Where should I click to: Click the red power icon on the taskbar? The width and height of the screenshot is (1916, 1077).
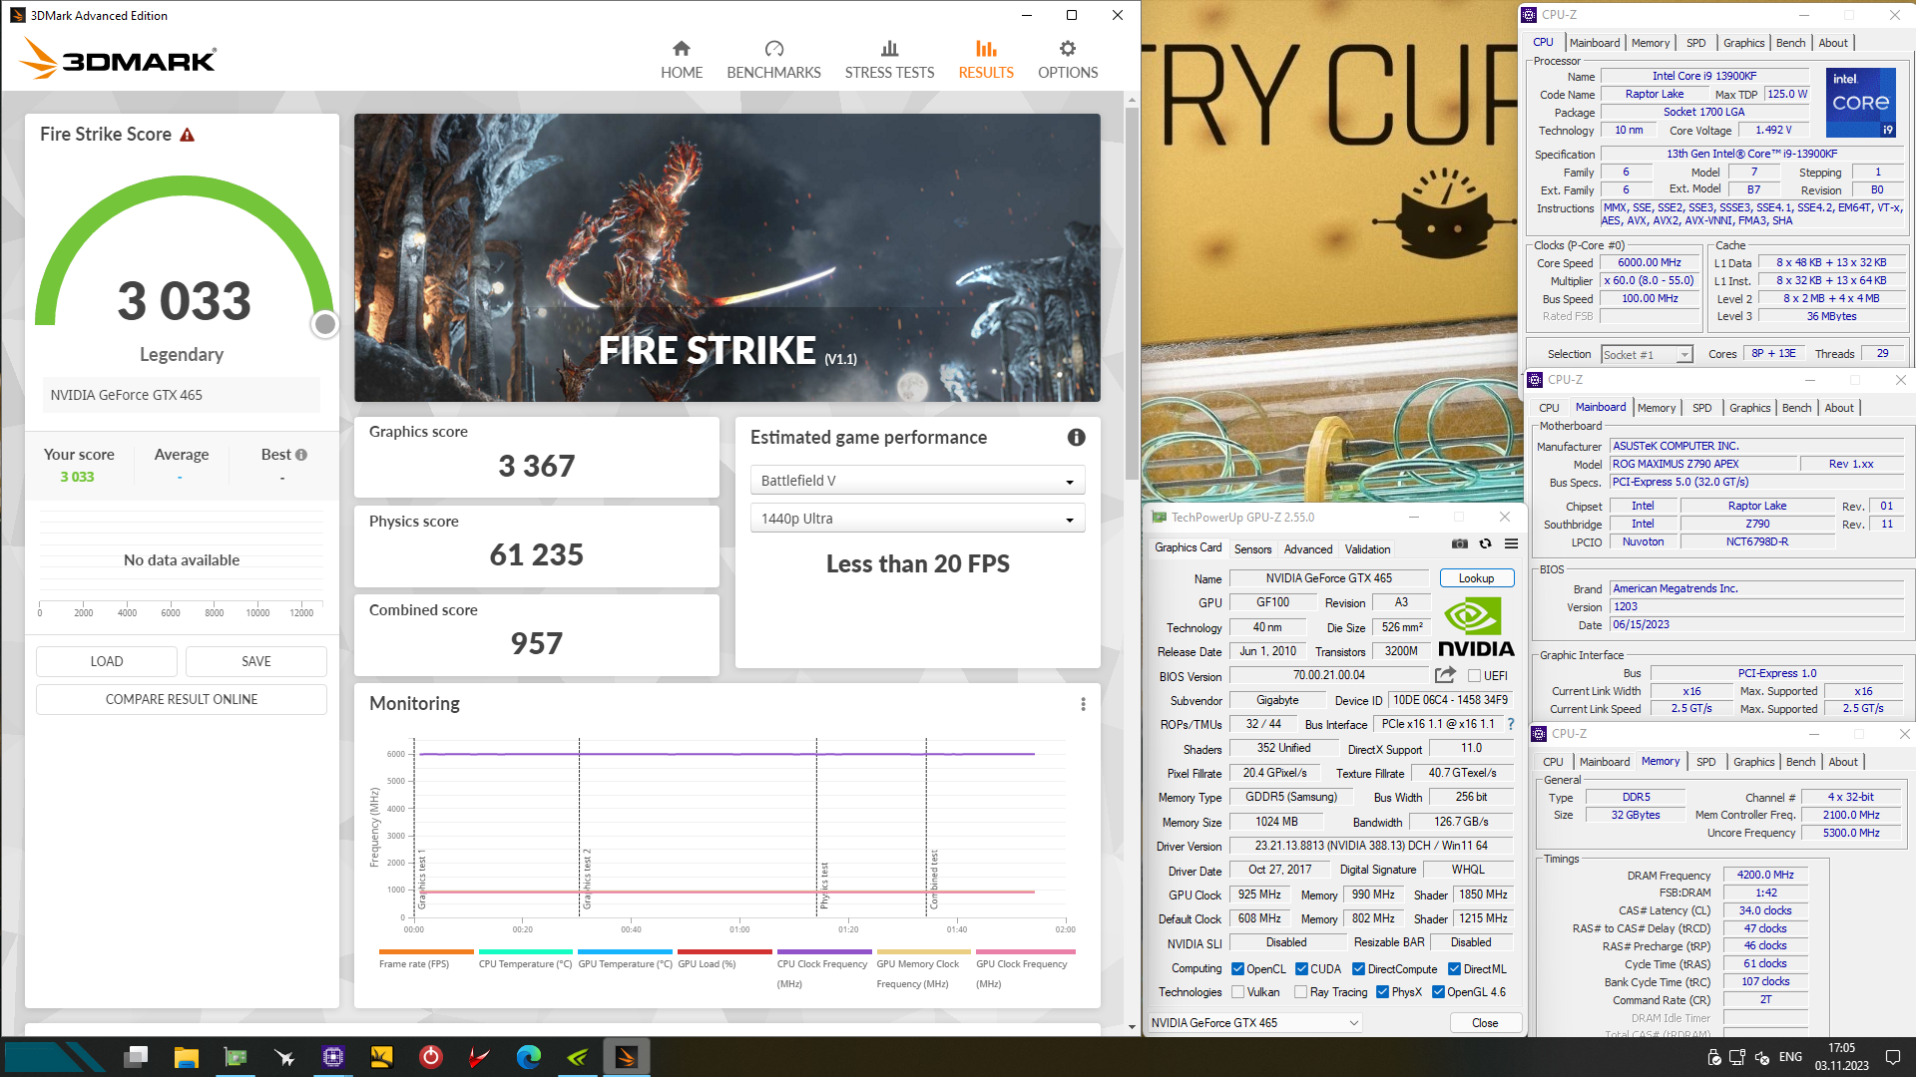click(431, 1056)
